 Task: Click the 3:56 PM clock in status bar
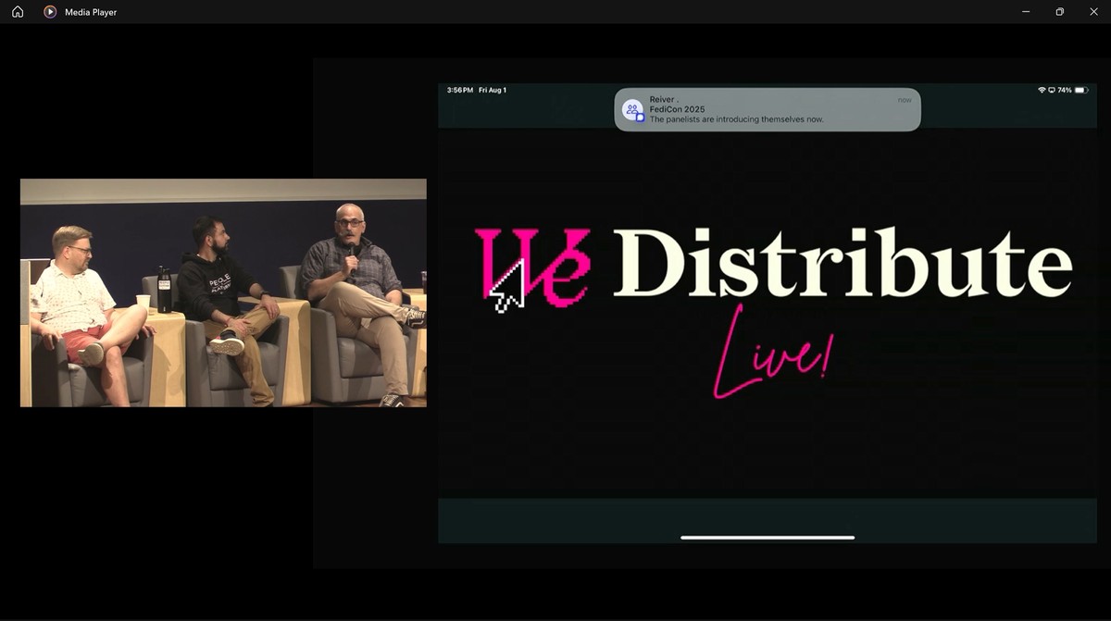click(x=460, y=91)
